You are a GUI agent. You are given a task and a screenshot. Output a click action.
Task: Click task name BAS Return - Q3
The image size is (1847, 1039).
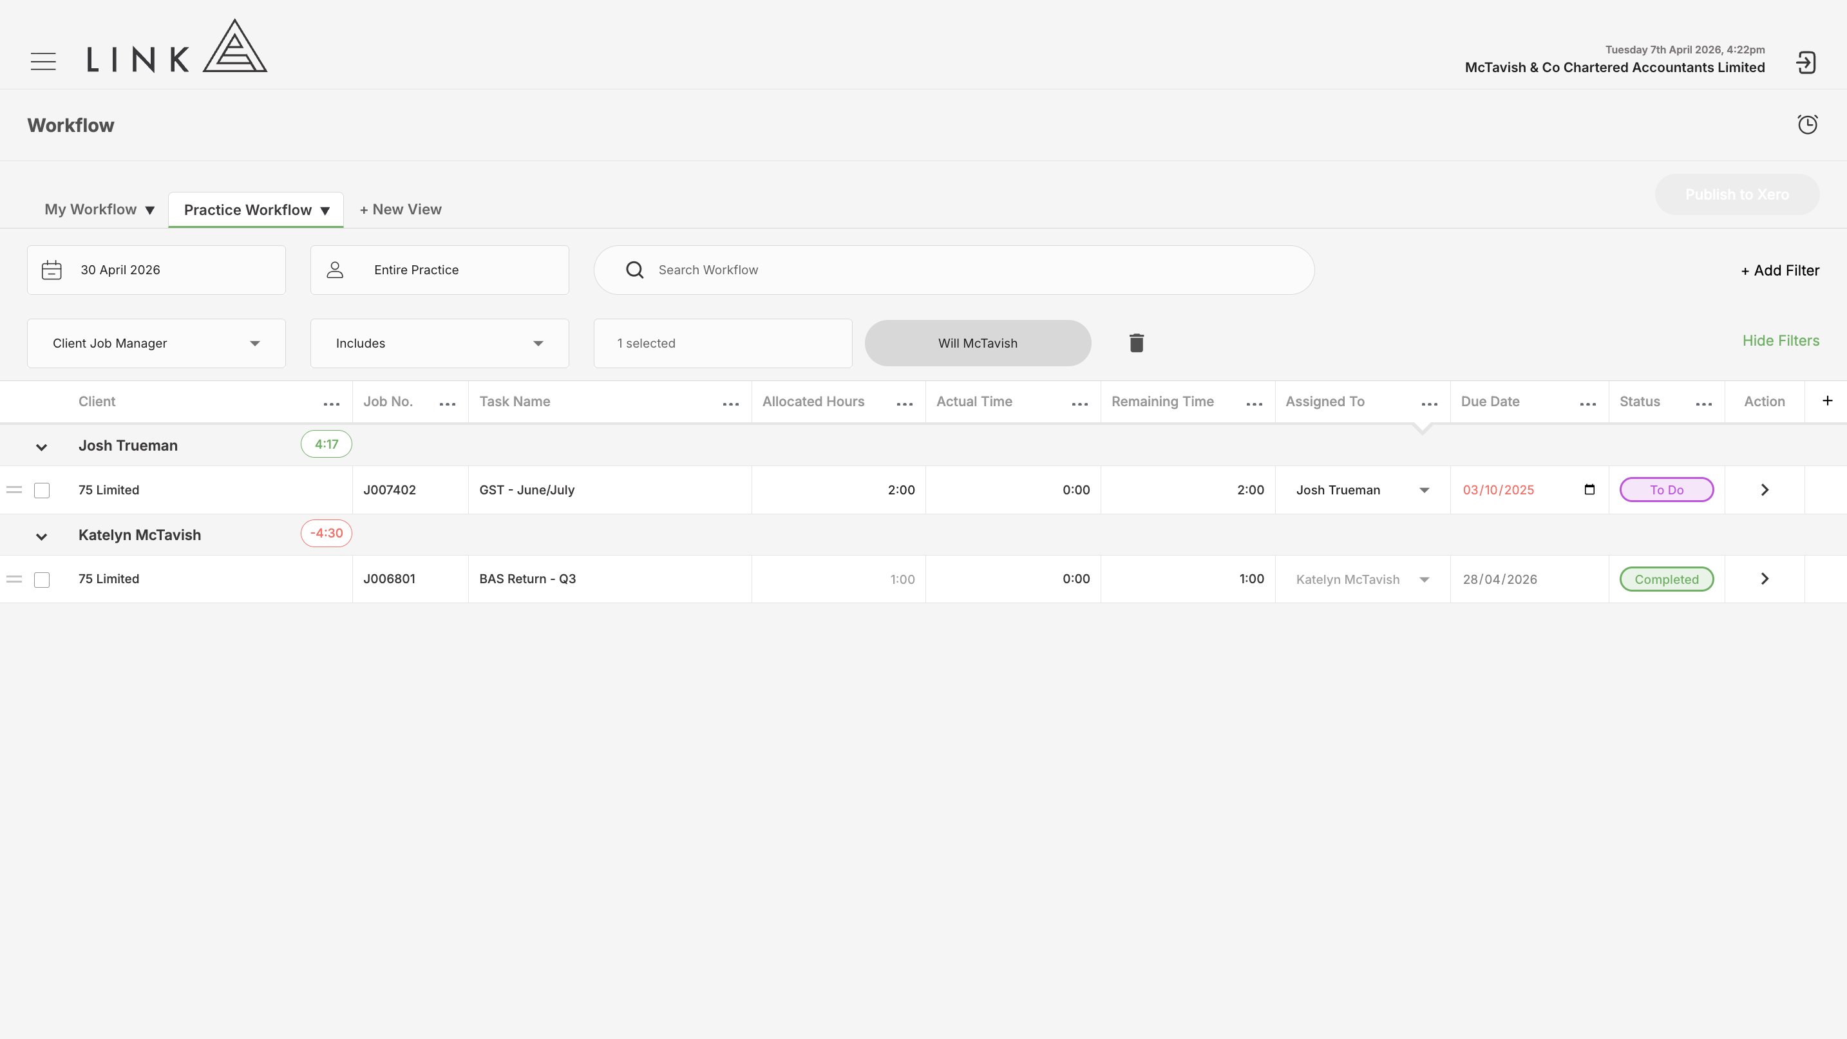point(527,579)
